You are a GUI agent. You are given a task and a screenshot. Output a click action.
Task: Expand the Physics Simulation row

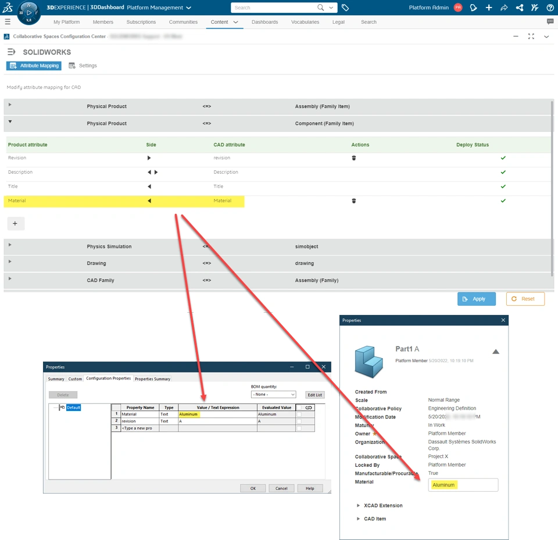(10, 245)
